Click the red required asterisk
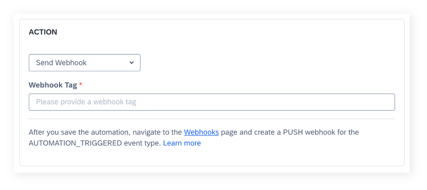 80,84
